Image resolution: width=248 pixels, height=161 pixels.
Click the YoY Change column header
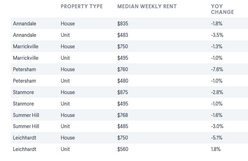222,9
